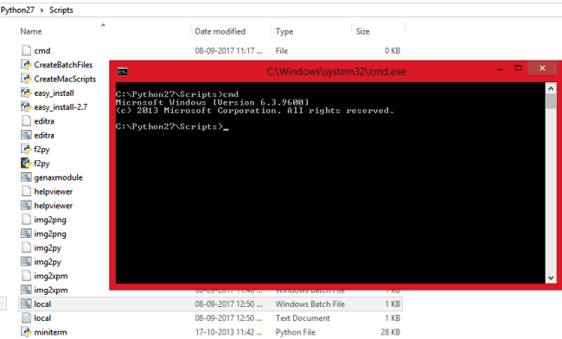Select the easy_install-2.7 file icon

click(x=26, y=106)
